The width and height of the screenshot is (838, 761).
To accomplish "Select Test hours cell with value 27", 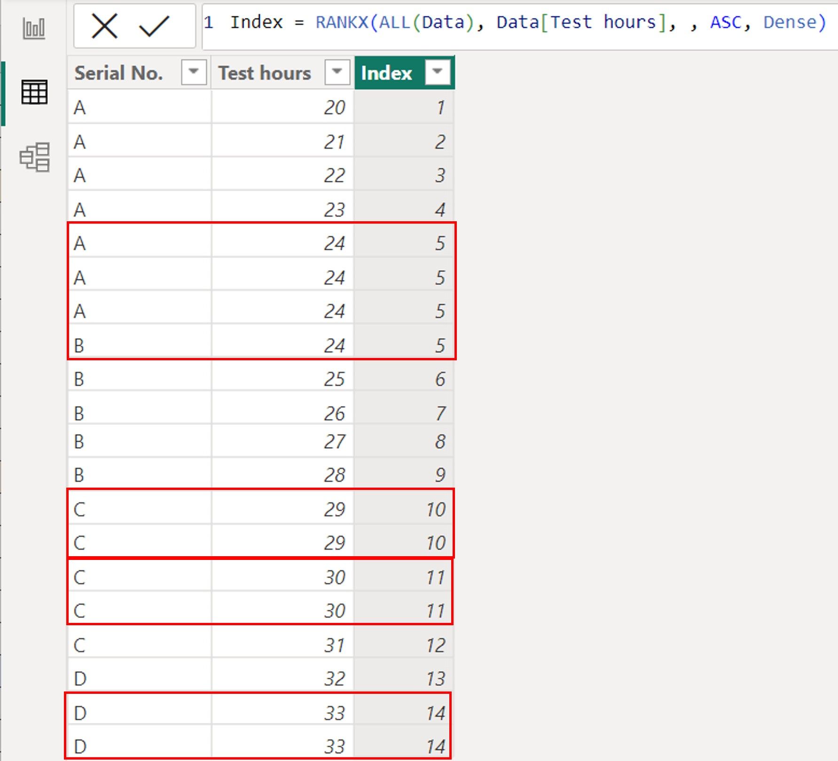I will [282, 441].
